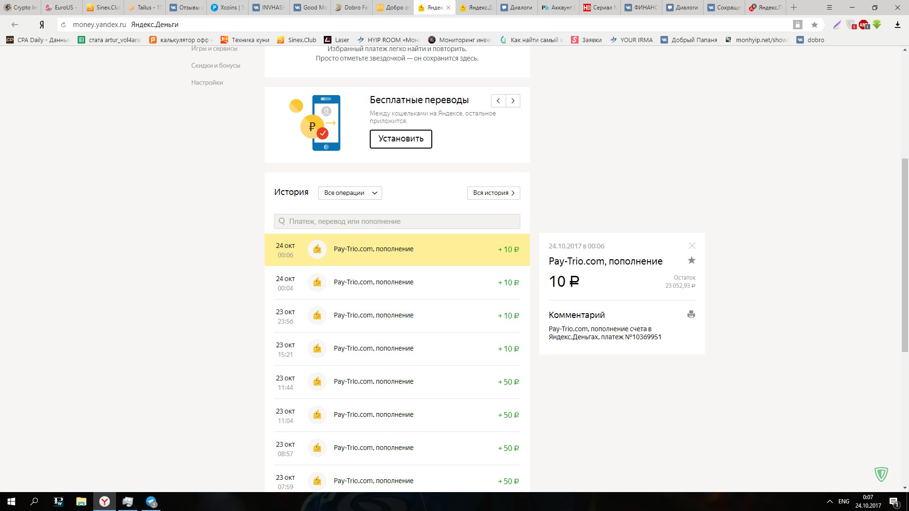Viewport: 909px width, 511px height.
Task: Click the green shield icon at bottom right
Action: click(x=881, y=474)
